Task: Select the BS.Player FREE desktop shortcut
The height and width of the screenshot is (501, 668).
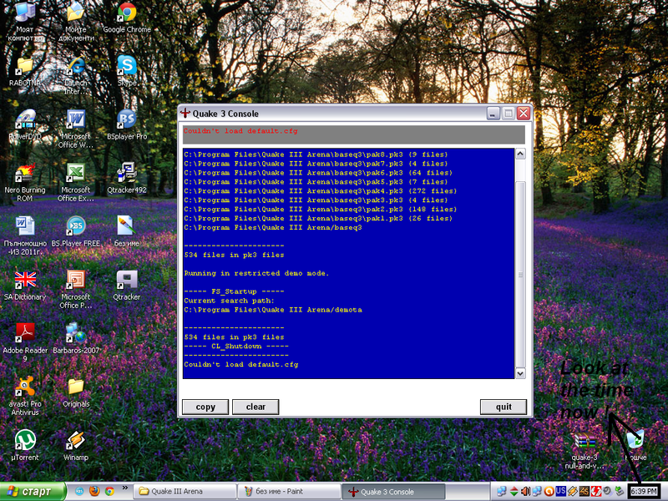Action: (x=76, y=232)
